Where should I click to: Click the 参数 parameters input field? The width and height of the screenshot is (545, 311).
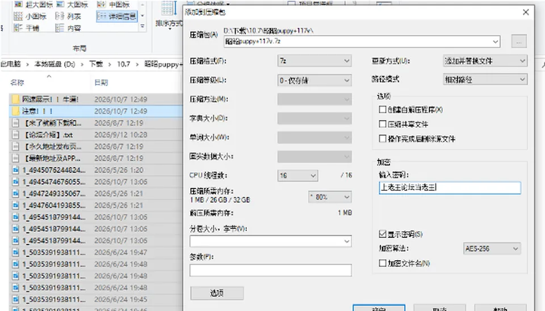coord(270,270)
